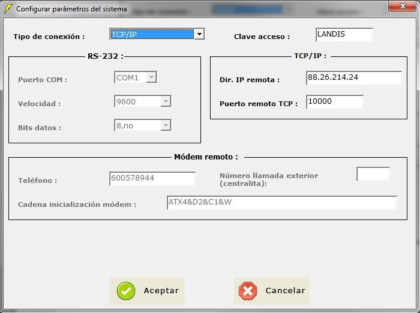Viewport: 420px width, 313px height.
Task: Click the lightning bolt title bar icon
Action: click(x=8, y=9)
